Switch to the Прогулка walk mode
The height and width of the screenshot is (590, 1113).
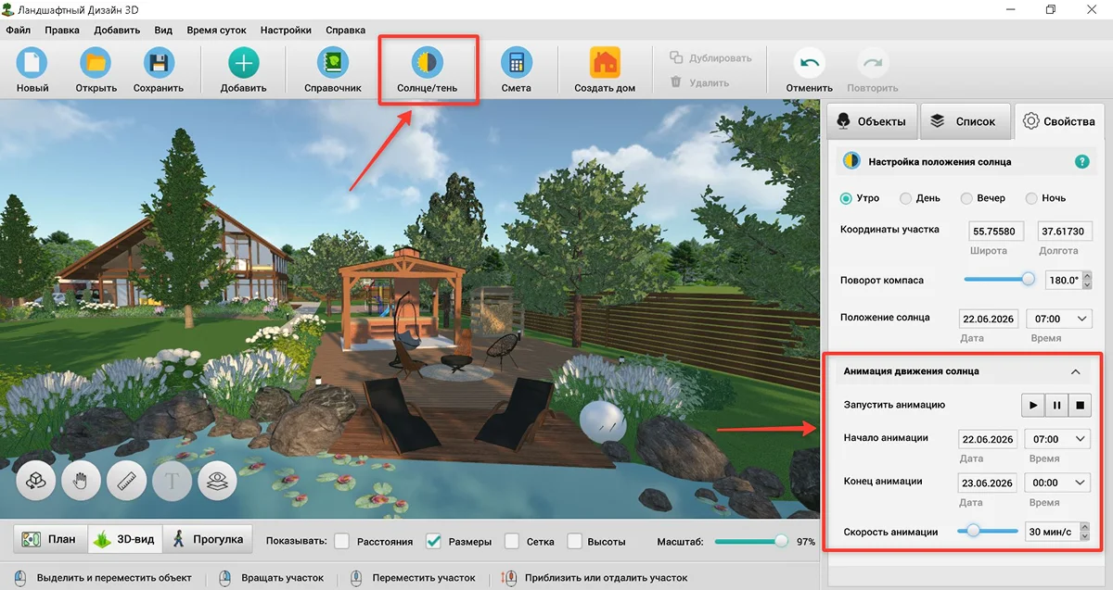click(x=206, y=540)
